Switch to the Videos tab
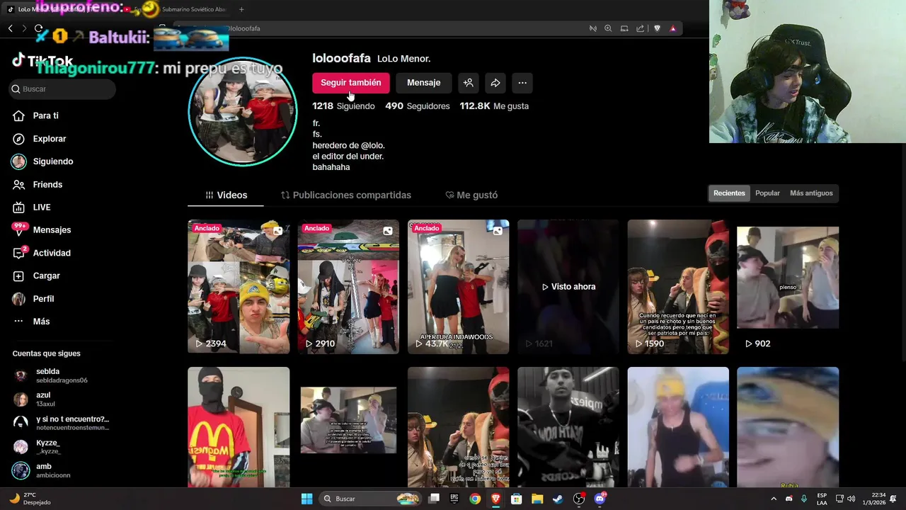 [226, 195]
